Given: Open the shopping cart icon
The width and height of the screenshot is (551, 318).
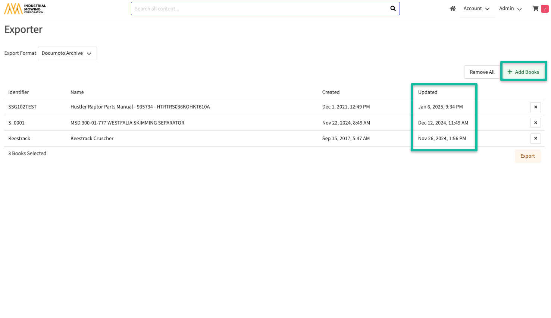Looking at the screenshot, I should point(535,9).
